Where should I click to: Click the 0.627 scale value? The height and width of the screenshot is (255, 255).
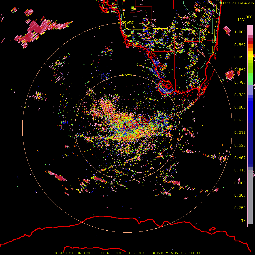[240, 120]
